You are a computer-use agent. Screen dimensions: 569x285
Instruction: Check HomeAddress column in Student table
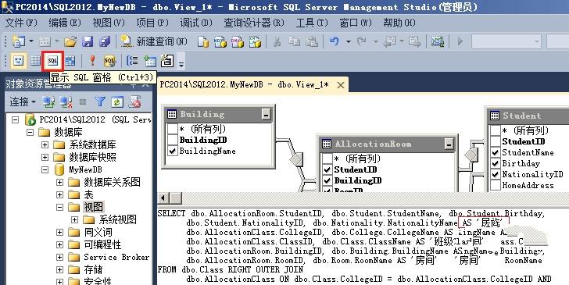[496, 185]
